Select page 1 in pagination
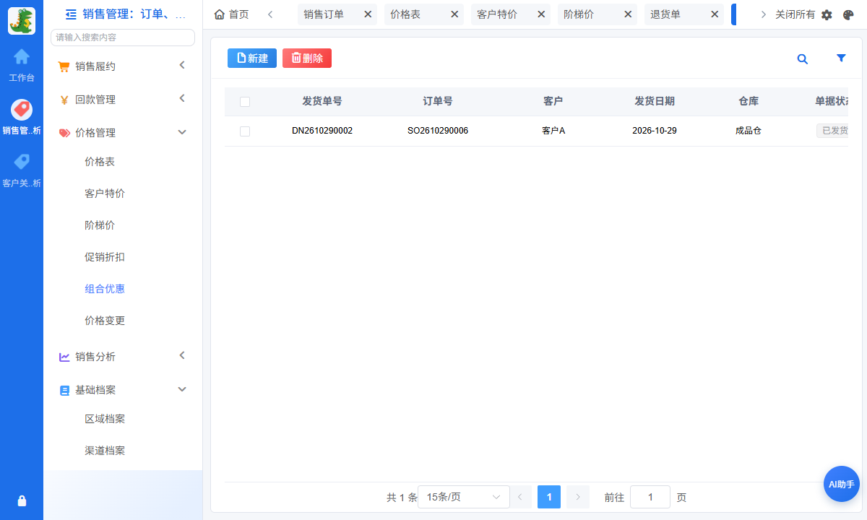 [549, 497]
